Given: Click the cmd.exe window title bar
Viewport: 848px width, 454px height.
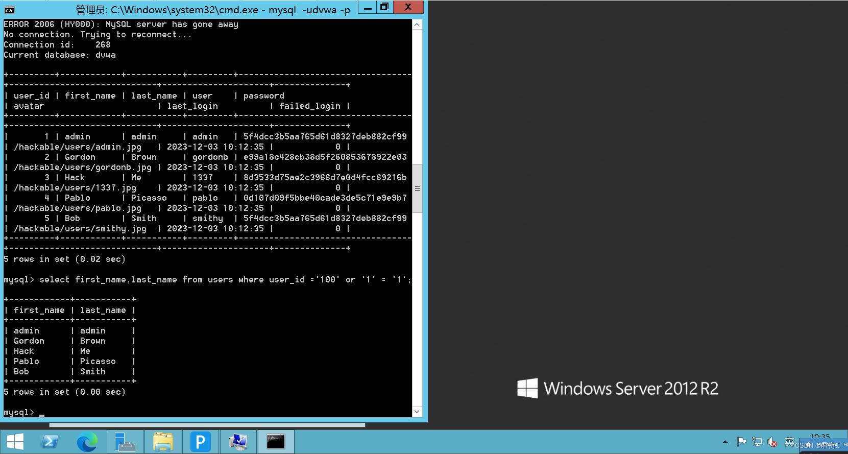Looking at the screenshot, I should pyautogui.click(x=212, y=10).
